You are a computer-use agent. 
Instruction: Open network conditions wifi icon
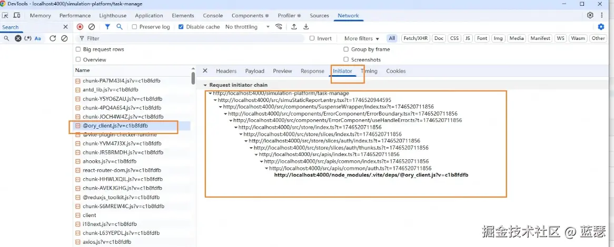coord(279,27)
